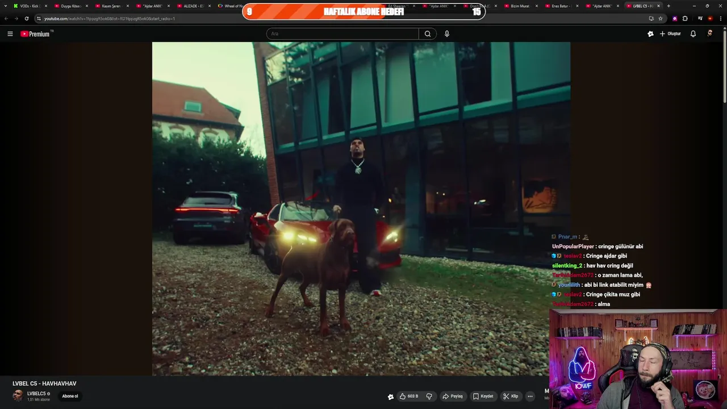Open the LVBELC5 channel name link
Image resolution: width=727 pixels, height=409 pixels.
[x=36, y=394]
